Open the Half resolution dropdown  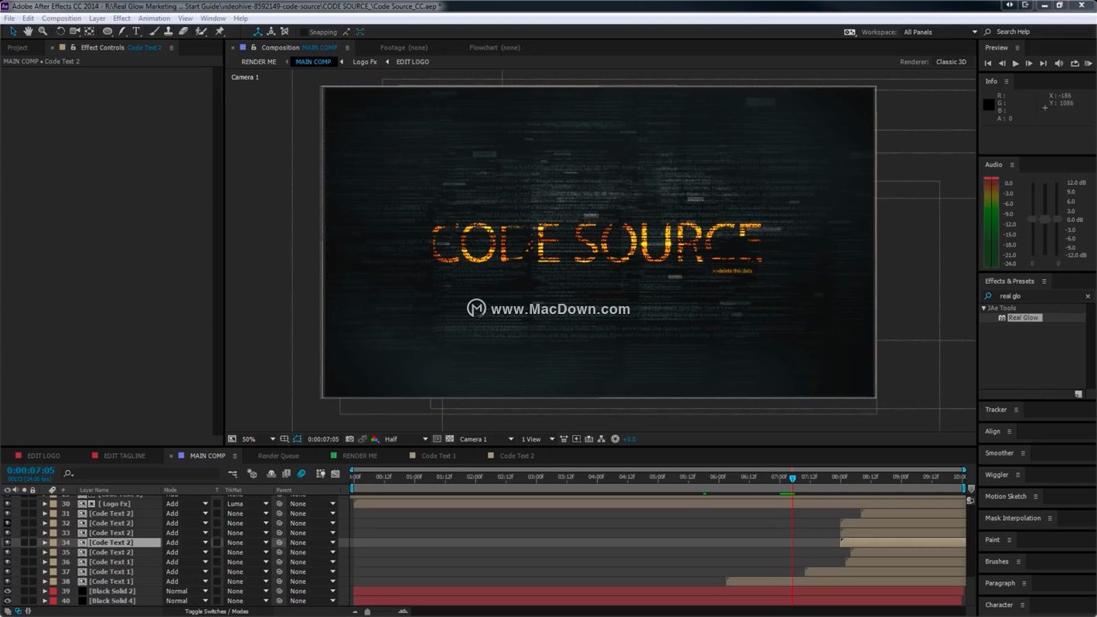coord(406,439)
